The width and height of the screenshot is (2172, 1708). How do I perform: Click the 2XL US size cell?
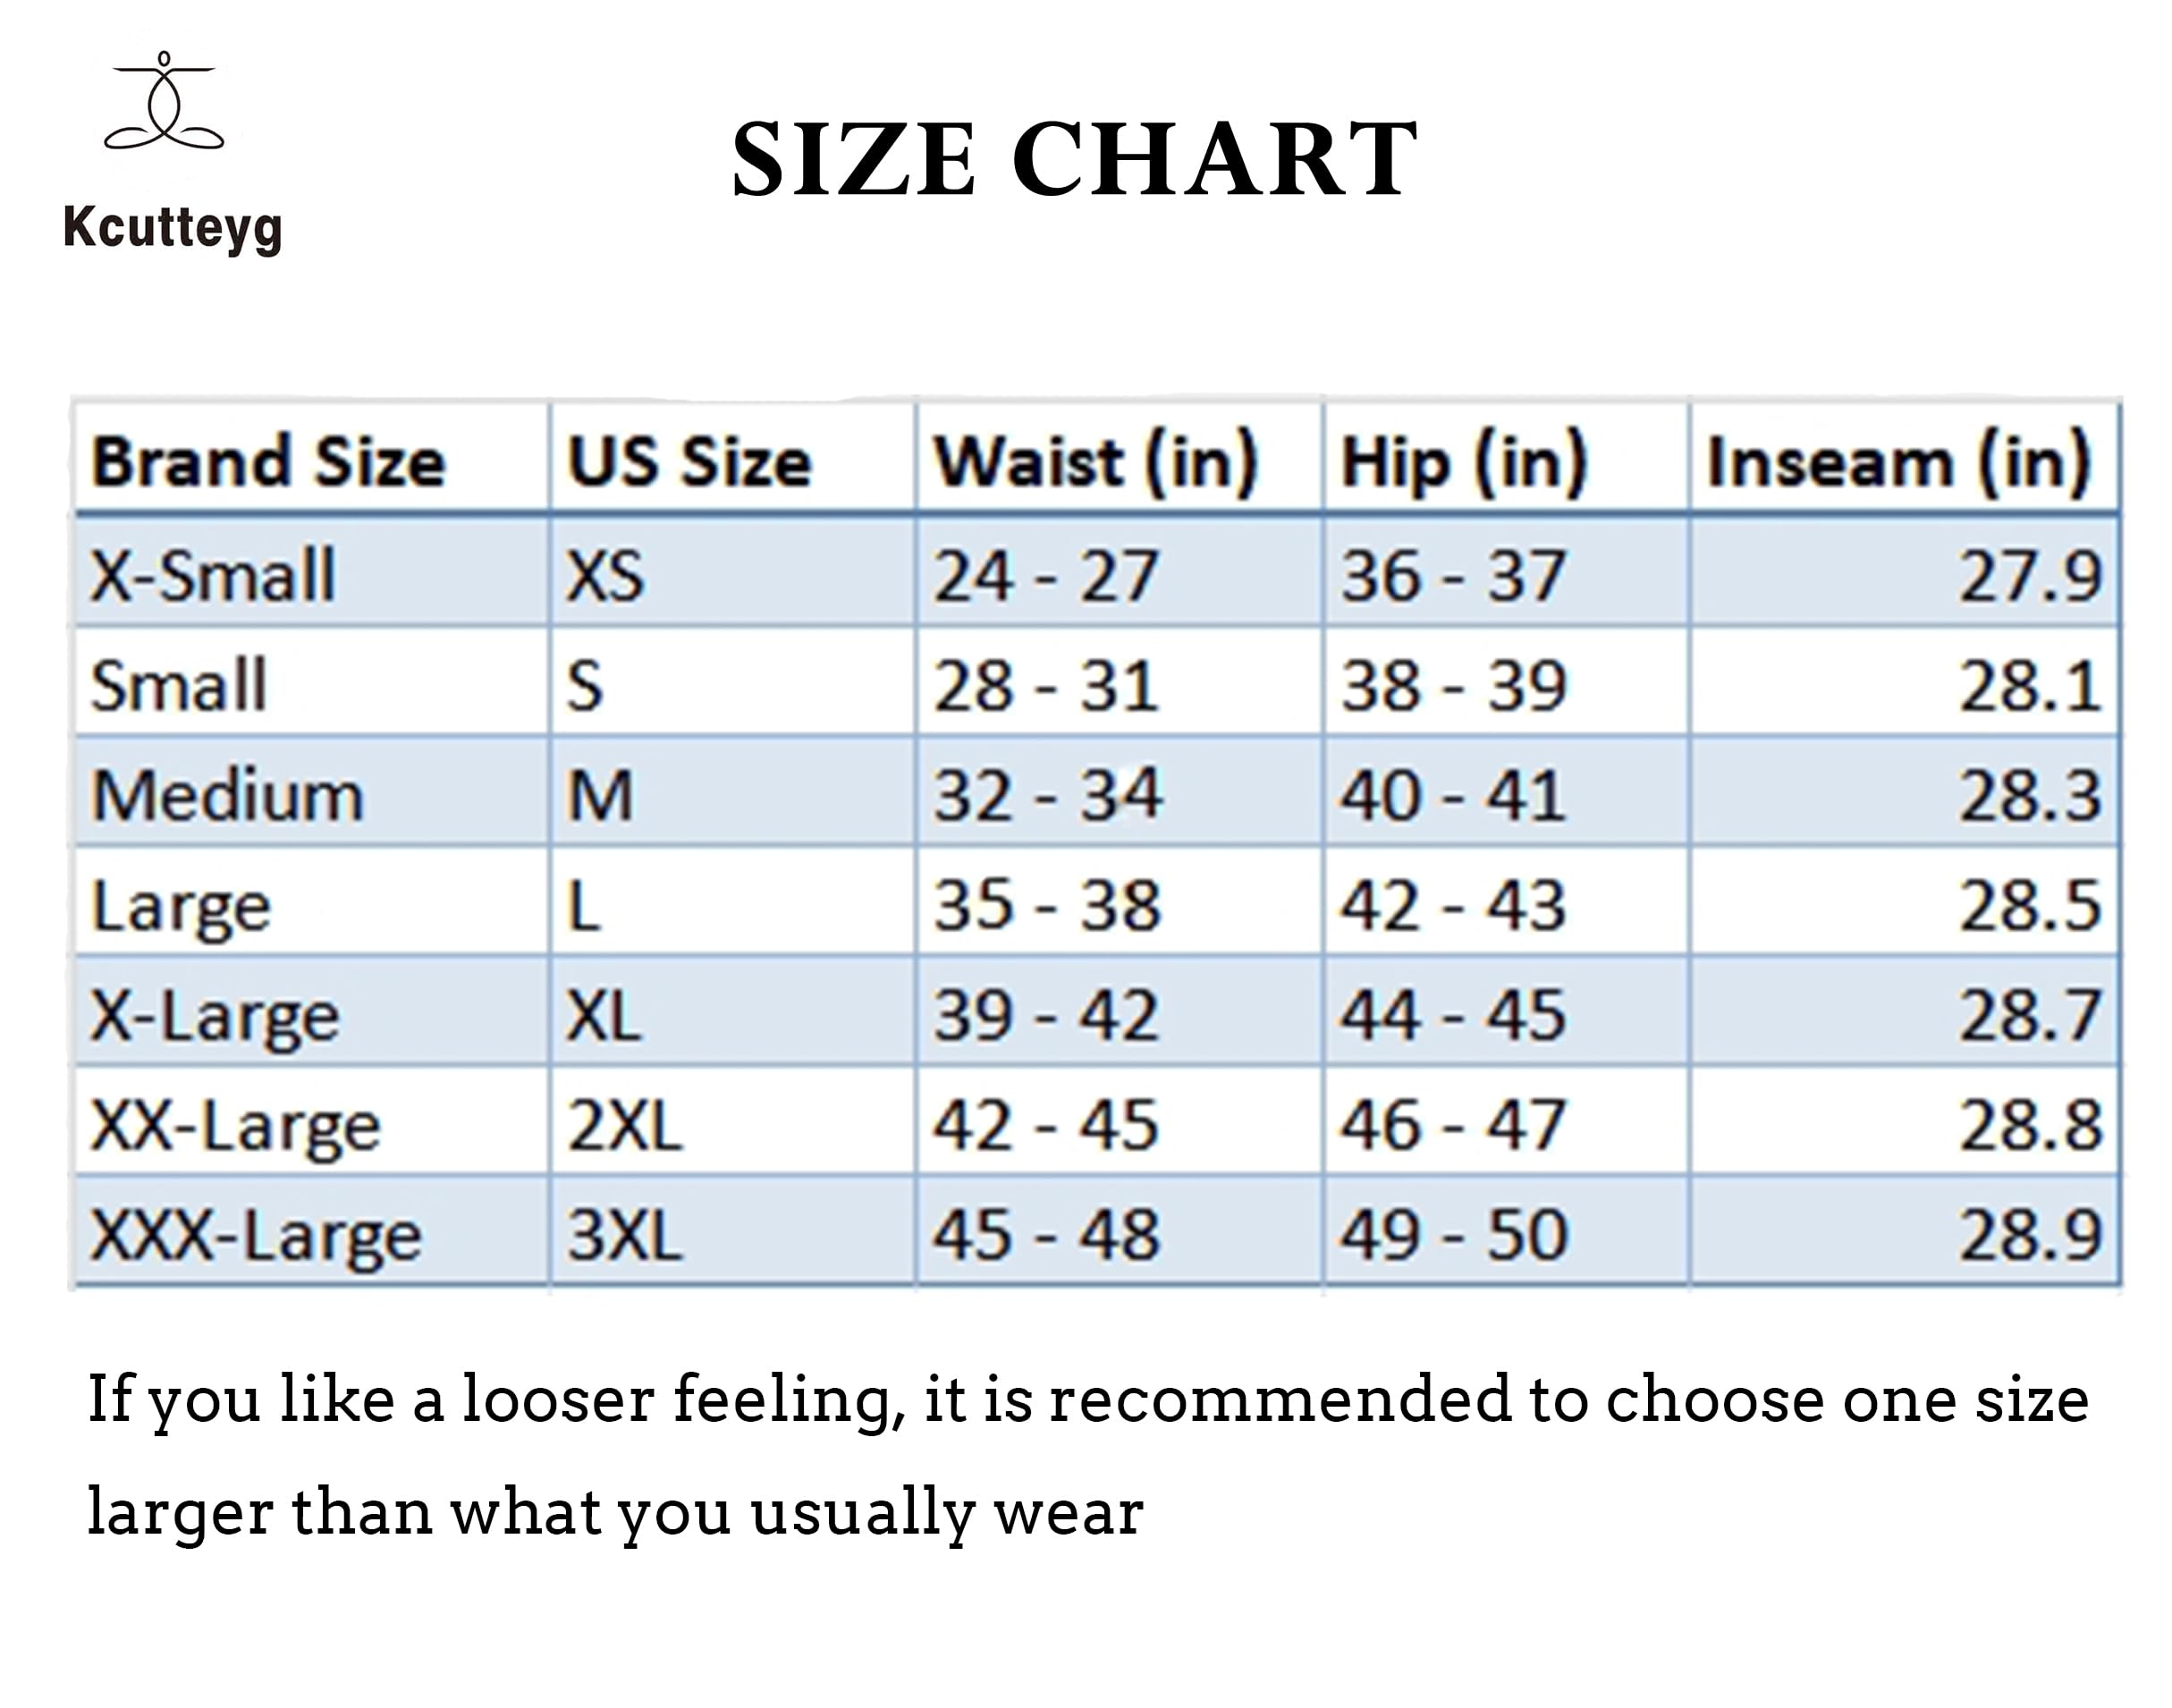coord(625,1126)
